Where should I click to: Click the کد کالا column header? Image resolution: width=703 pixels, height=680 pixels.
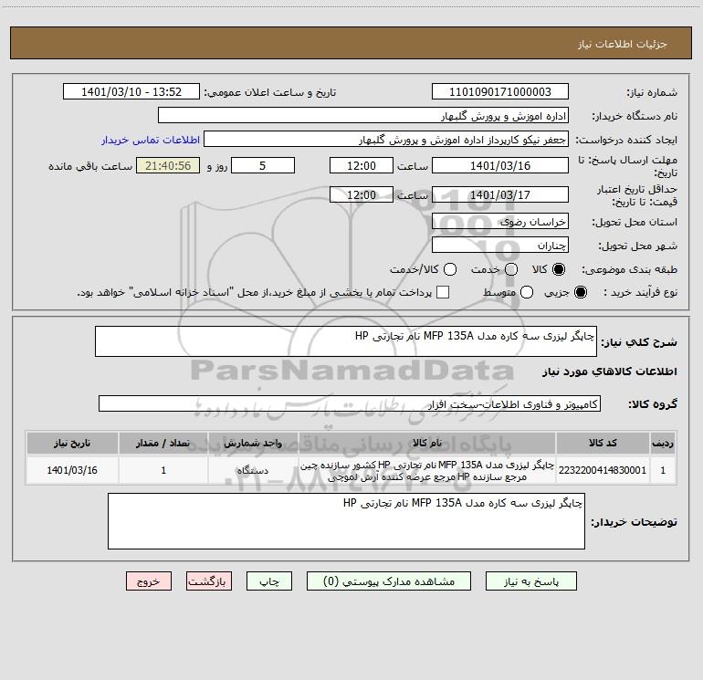point(603,443)
